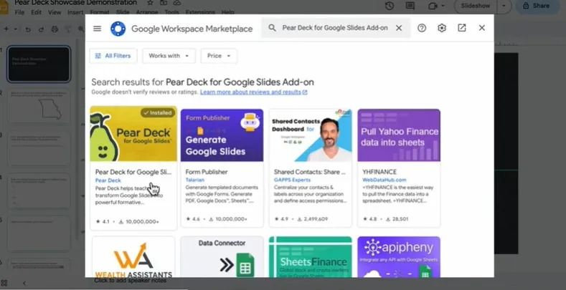Open the Wealth Assistants card
This screenshot has height=290, width=566.
coord(133,257)
